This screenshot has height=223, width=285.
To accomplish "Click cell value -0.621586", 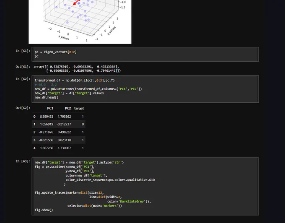I will 46,140.
